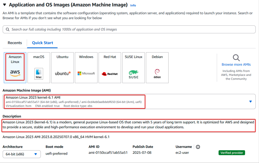
Task: Click the Browse more AMIs magnifier icon
Action: pyautogui.click(x=236, y=58)
